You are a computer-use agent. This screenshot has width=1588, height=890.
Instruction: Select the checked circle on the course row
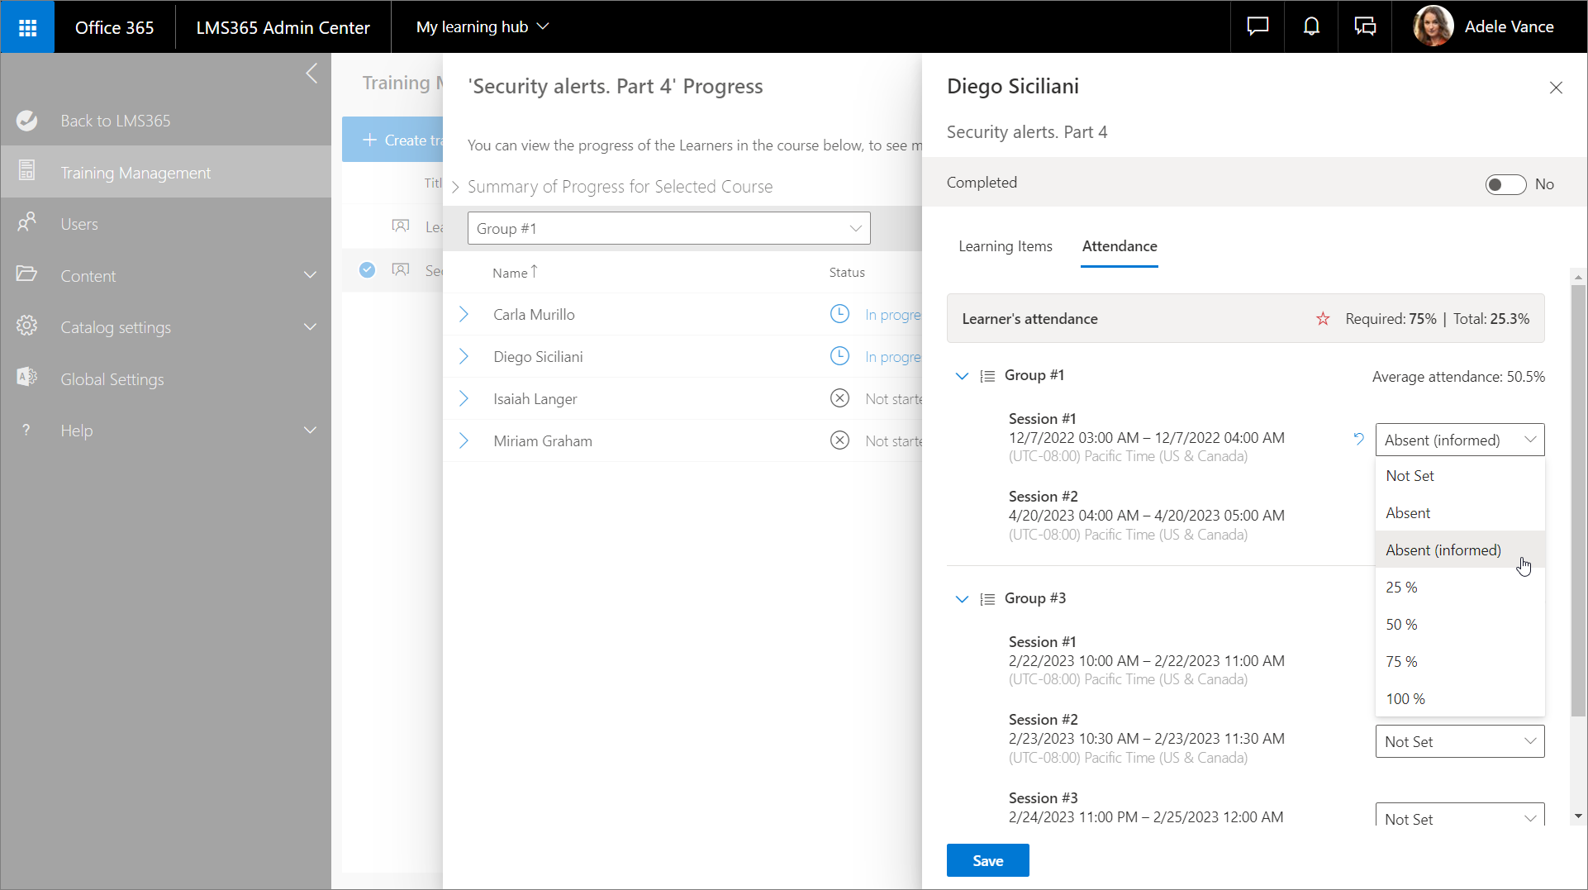point(367,270)
